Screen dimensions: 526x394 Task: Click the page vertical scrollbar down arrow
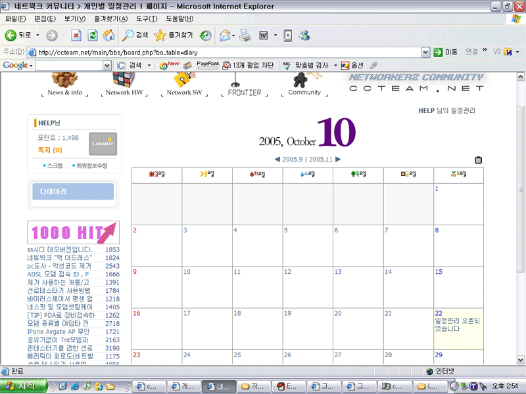coord(521,360)
